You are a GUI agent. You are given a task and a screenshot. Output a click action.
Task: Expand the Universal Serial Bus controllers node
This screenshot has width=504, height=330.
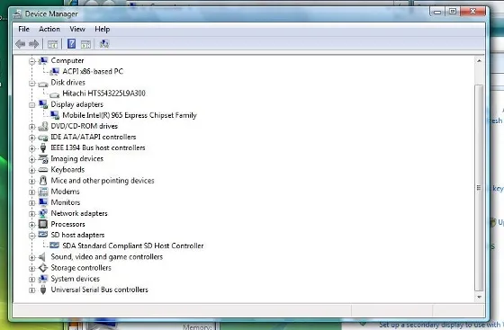click(31, 290)
